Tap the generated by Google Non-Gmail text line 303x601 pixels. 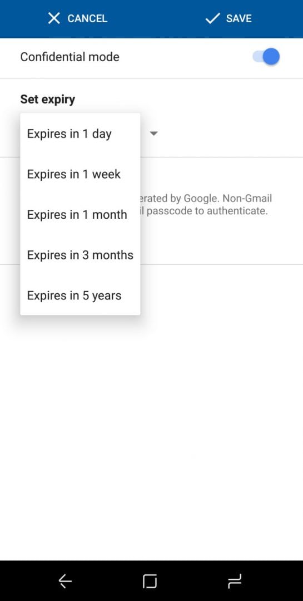[206, 198]
